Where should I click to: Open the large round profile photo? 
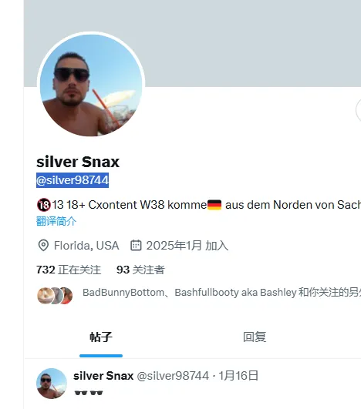(x=91, y=85)
